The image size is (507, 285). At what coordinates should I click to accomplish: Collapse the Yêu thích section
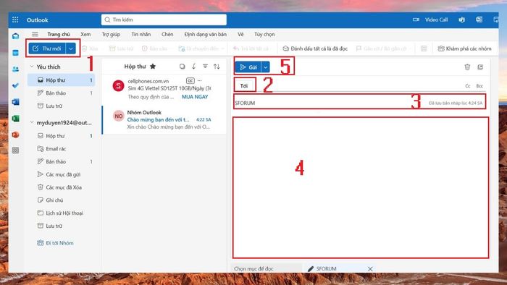coord(32,67)
